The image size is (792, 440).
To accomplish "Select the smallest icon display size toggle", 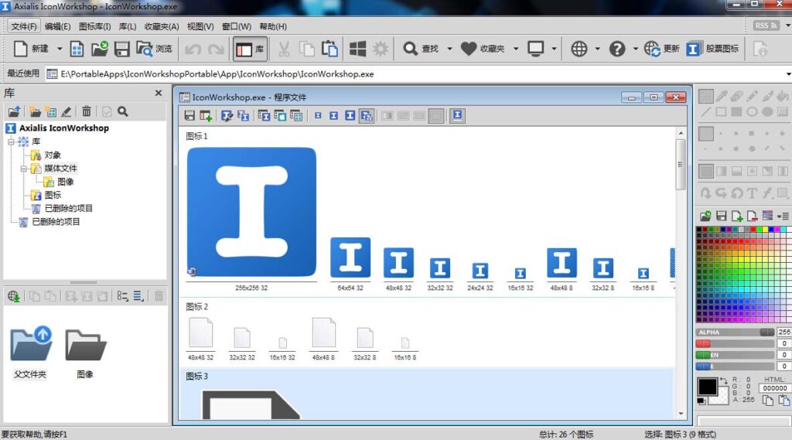I will (x=318, y=116).
